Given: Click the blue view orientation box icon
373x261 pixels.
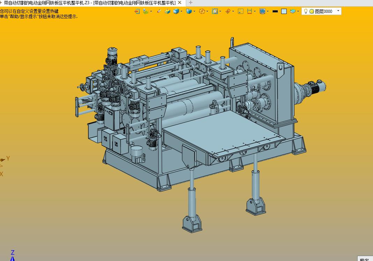Looking at the screenshot, I should 189,11.
